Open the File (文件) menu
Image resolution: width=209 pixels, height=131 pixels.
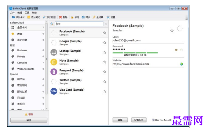point(12,13)
